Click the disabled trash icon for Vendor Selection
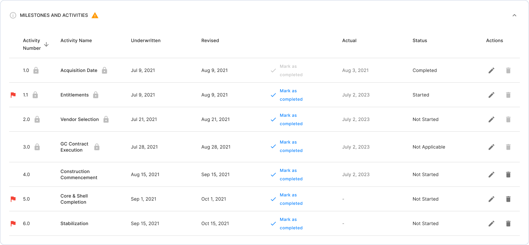529x245 pixels. (508, 119)
